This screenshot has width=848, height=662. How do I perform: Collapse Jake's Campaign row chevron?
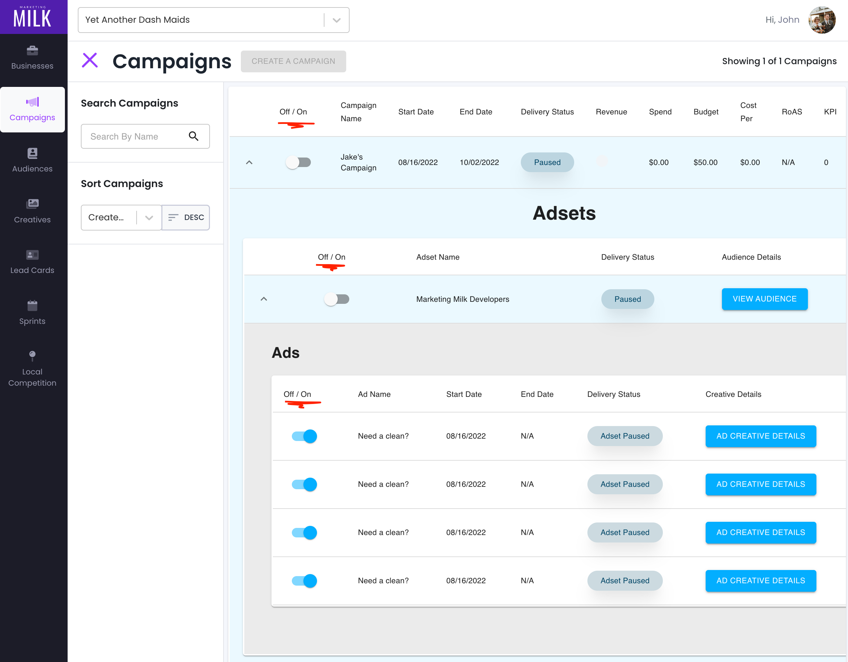click(x=249, y=162)
